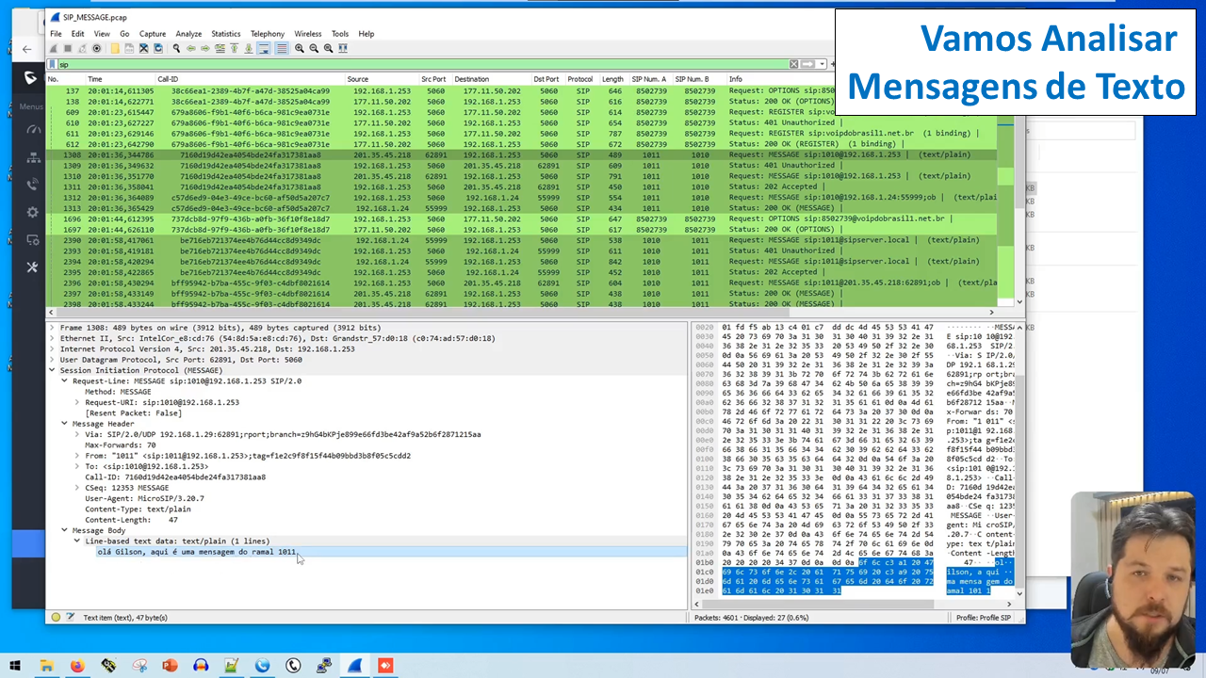Save this capture file toolbar icon
The height and width of the screenshot is (678, 1206).
[x=129, y=48]
